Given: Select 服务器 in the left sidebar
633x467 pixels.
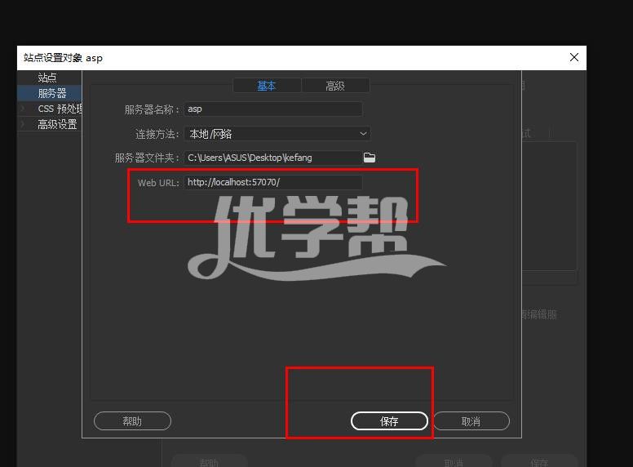Looking at the screenshot, I should [x=52, y=93].
